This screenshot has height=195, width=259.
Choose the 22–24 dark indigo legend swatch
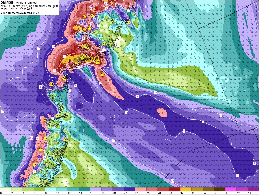pyautogui.click(x=129, y=189)
